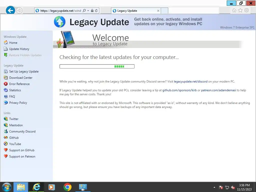The height and width of the screenshot is (192, 256).
Task: Open the Tools gear menu
Action: [x=246, y=10]
